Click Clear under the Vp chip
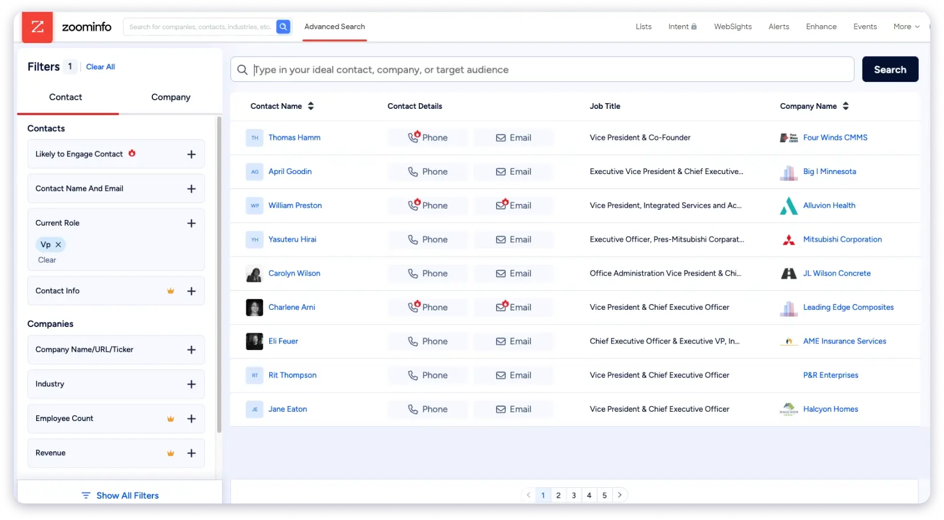Screen dimensions: 944x520 point(47,260)
